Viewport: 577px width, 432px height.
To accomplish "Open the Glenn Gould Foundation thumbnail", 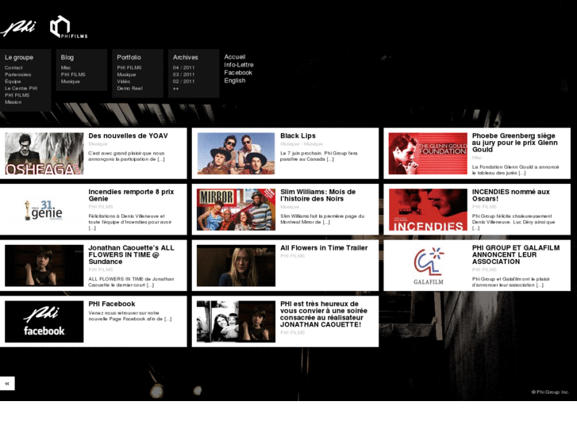I will tap(428, 153).
